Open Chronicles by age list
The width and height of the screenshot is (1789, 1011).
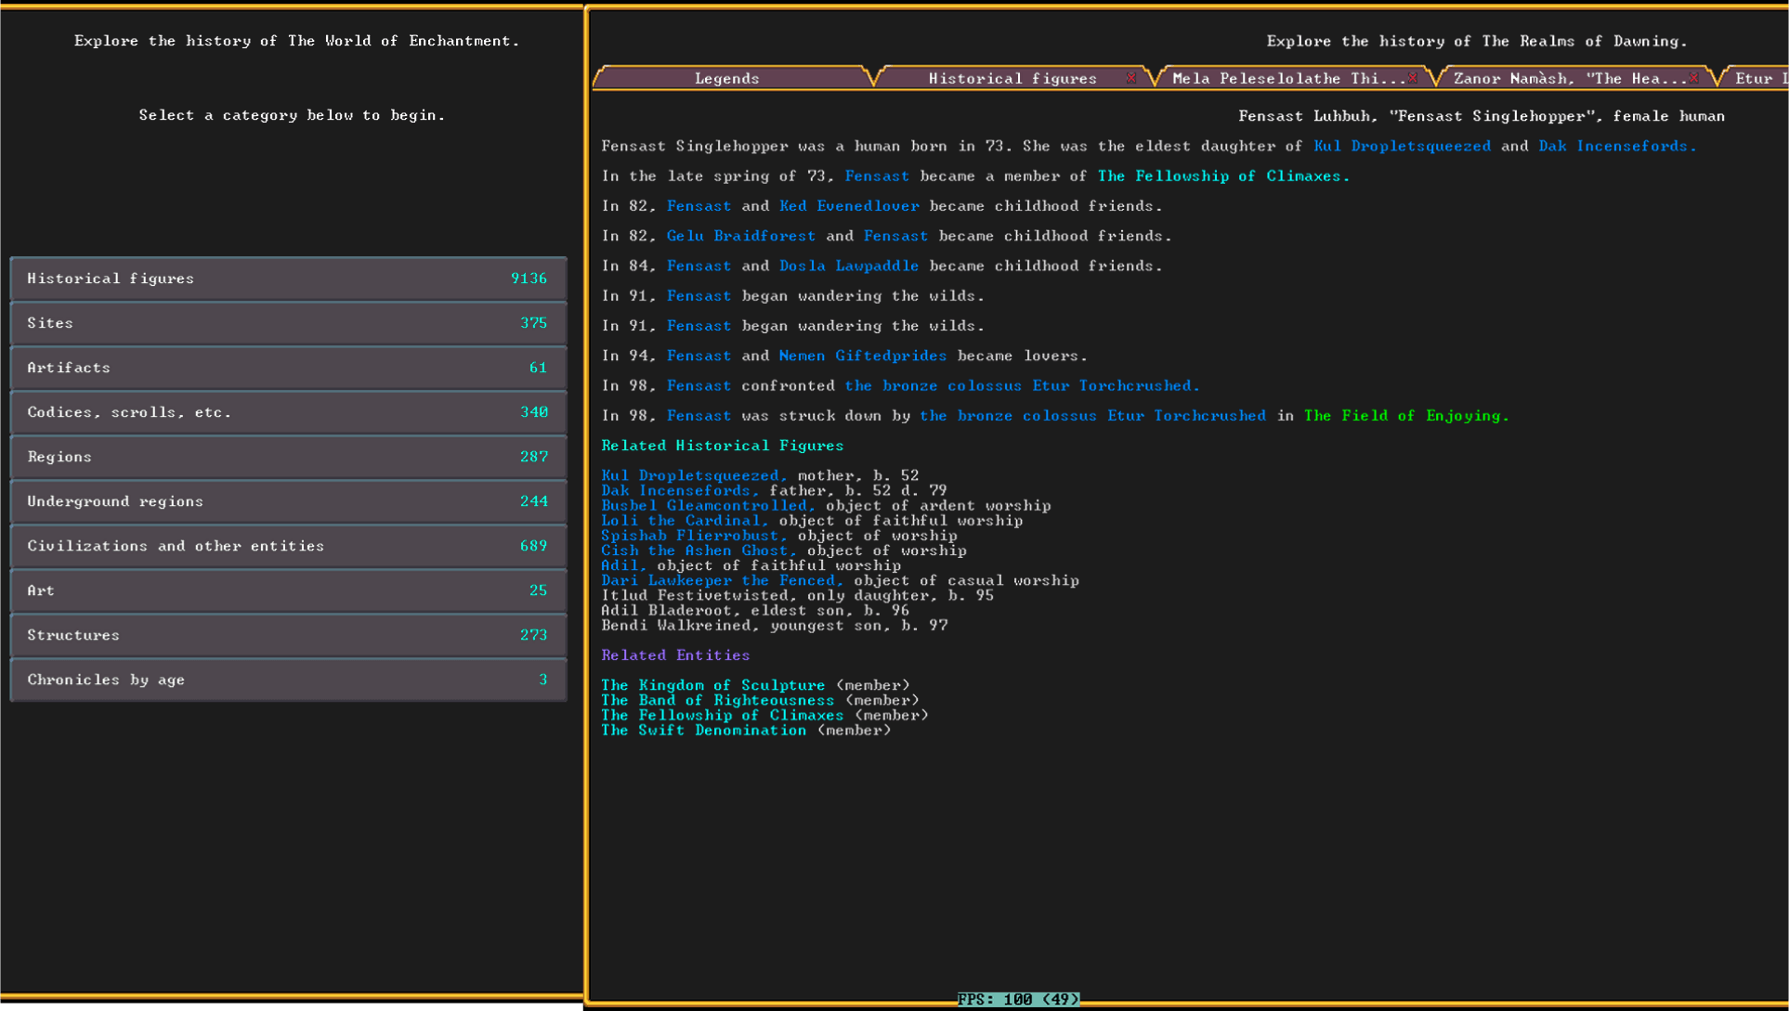coord(288,680)
